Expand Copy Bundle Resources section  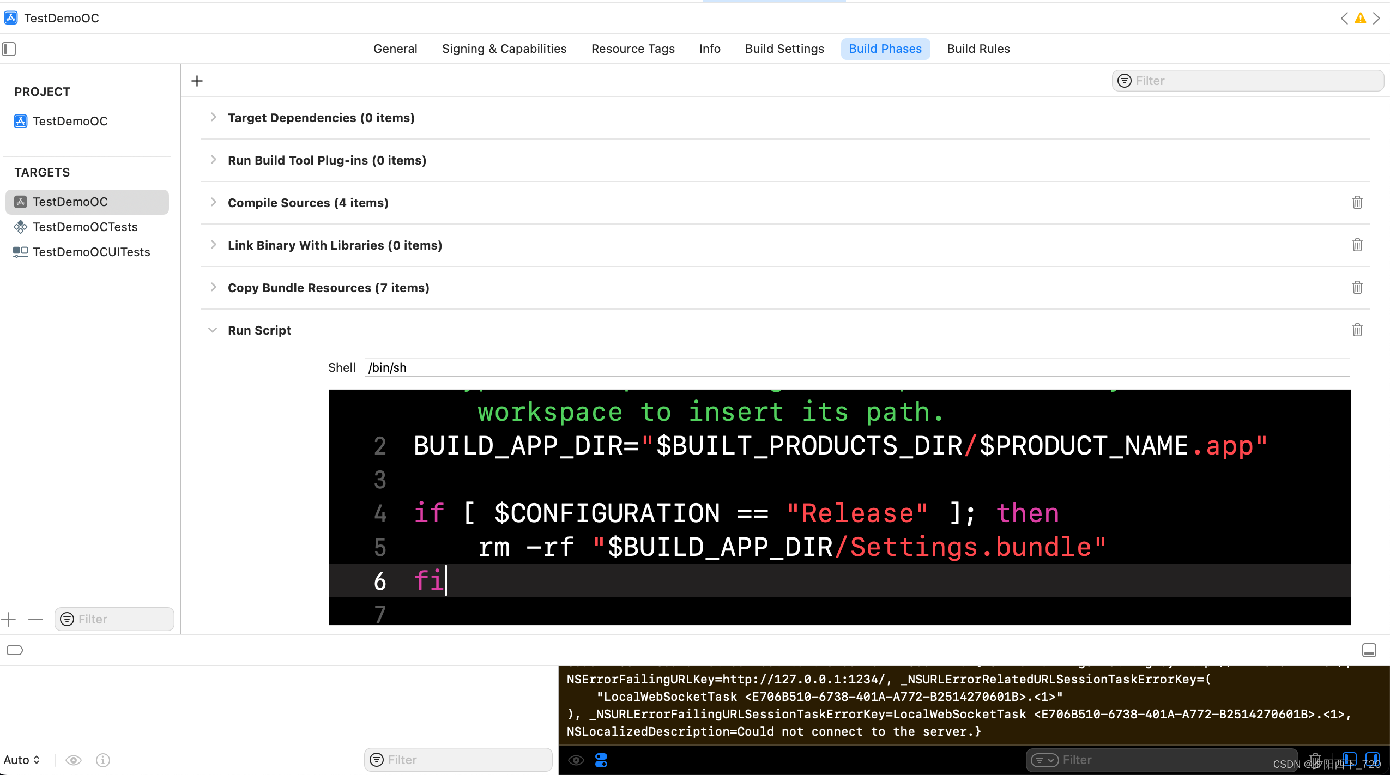coord(213,287)
